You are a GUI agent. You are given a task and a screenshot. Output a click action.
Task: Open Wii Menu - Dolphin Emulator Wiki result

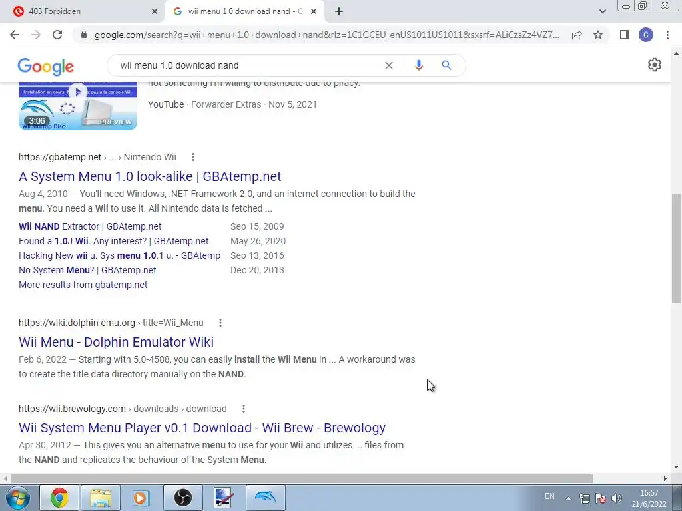(116, 342)
